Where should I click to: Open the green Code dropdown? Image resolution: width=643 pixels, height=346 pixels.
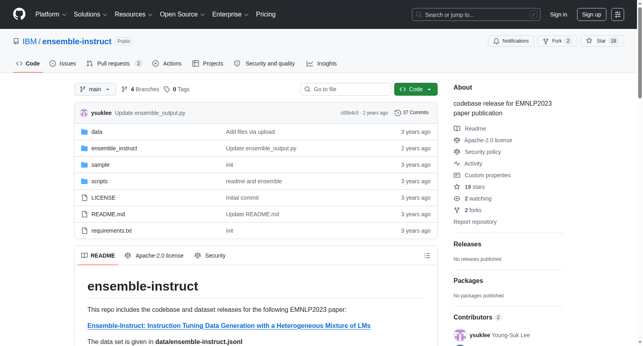coord(416,89)
